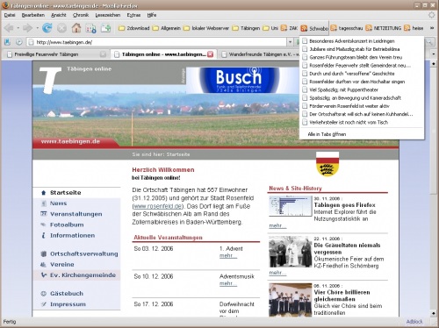Switch to Wanderfreunde Täbingen e.V. tab
The height and width of the screenshot is (328, 439).
point(261,54)
